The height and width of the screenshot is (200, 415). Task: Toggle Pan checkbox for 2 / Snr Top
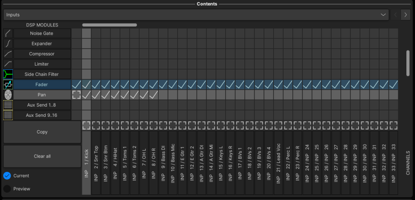click(x=96, y=95)
